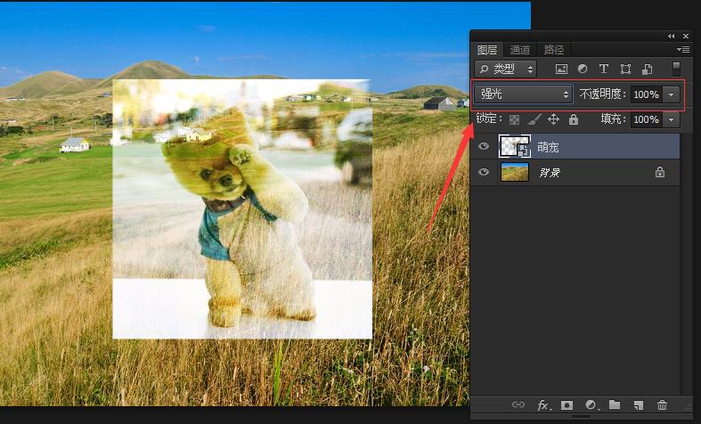The height and width of the screenshot is (424, 701).
Task: Click the add layer style fx icon
Action: point(543,405)
